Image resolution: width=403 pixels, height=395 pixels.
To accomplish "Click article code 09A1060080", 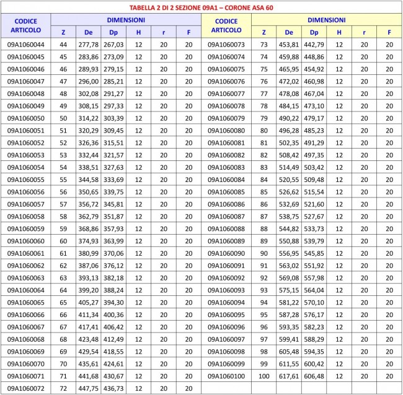I will [x=226, y=131].
